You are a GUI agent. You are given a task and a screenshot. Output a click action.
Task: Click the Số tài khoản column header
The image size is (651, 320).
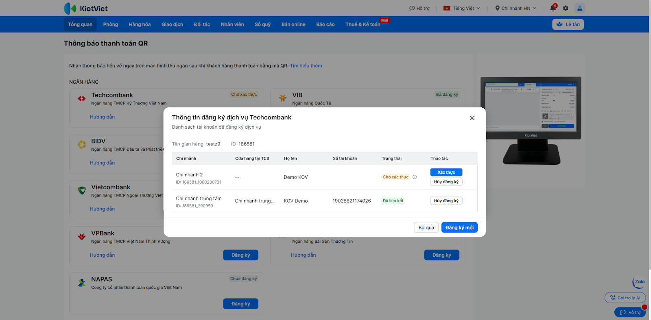pos(345,158)
